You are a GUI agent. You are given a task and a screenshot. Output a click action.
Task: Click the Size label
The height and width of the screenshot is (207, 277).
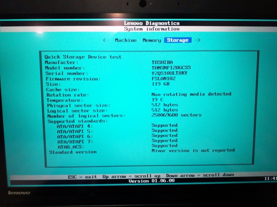click(x=53, y=84)
